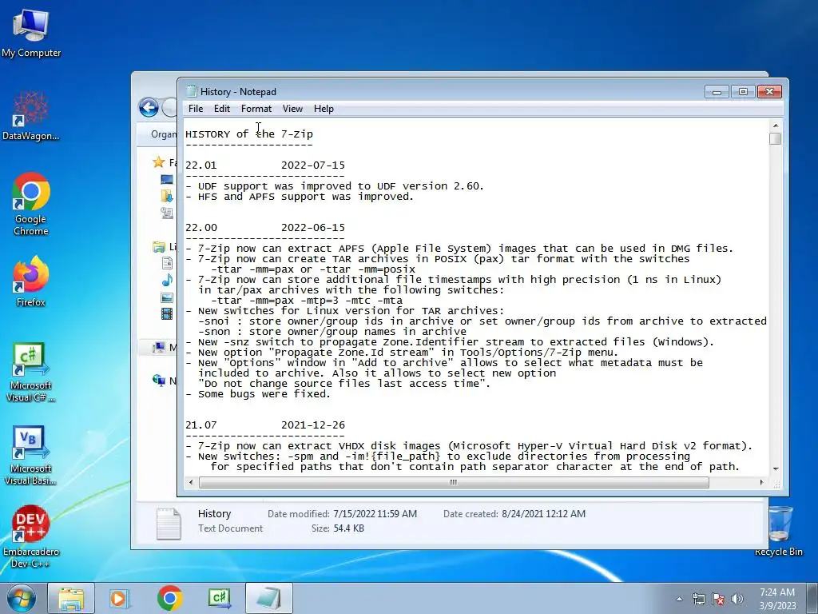Select the Notepad taskbar button
The width and height of the screenshot is (818, 614).
point(268,598)
